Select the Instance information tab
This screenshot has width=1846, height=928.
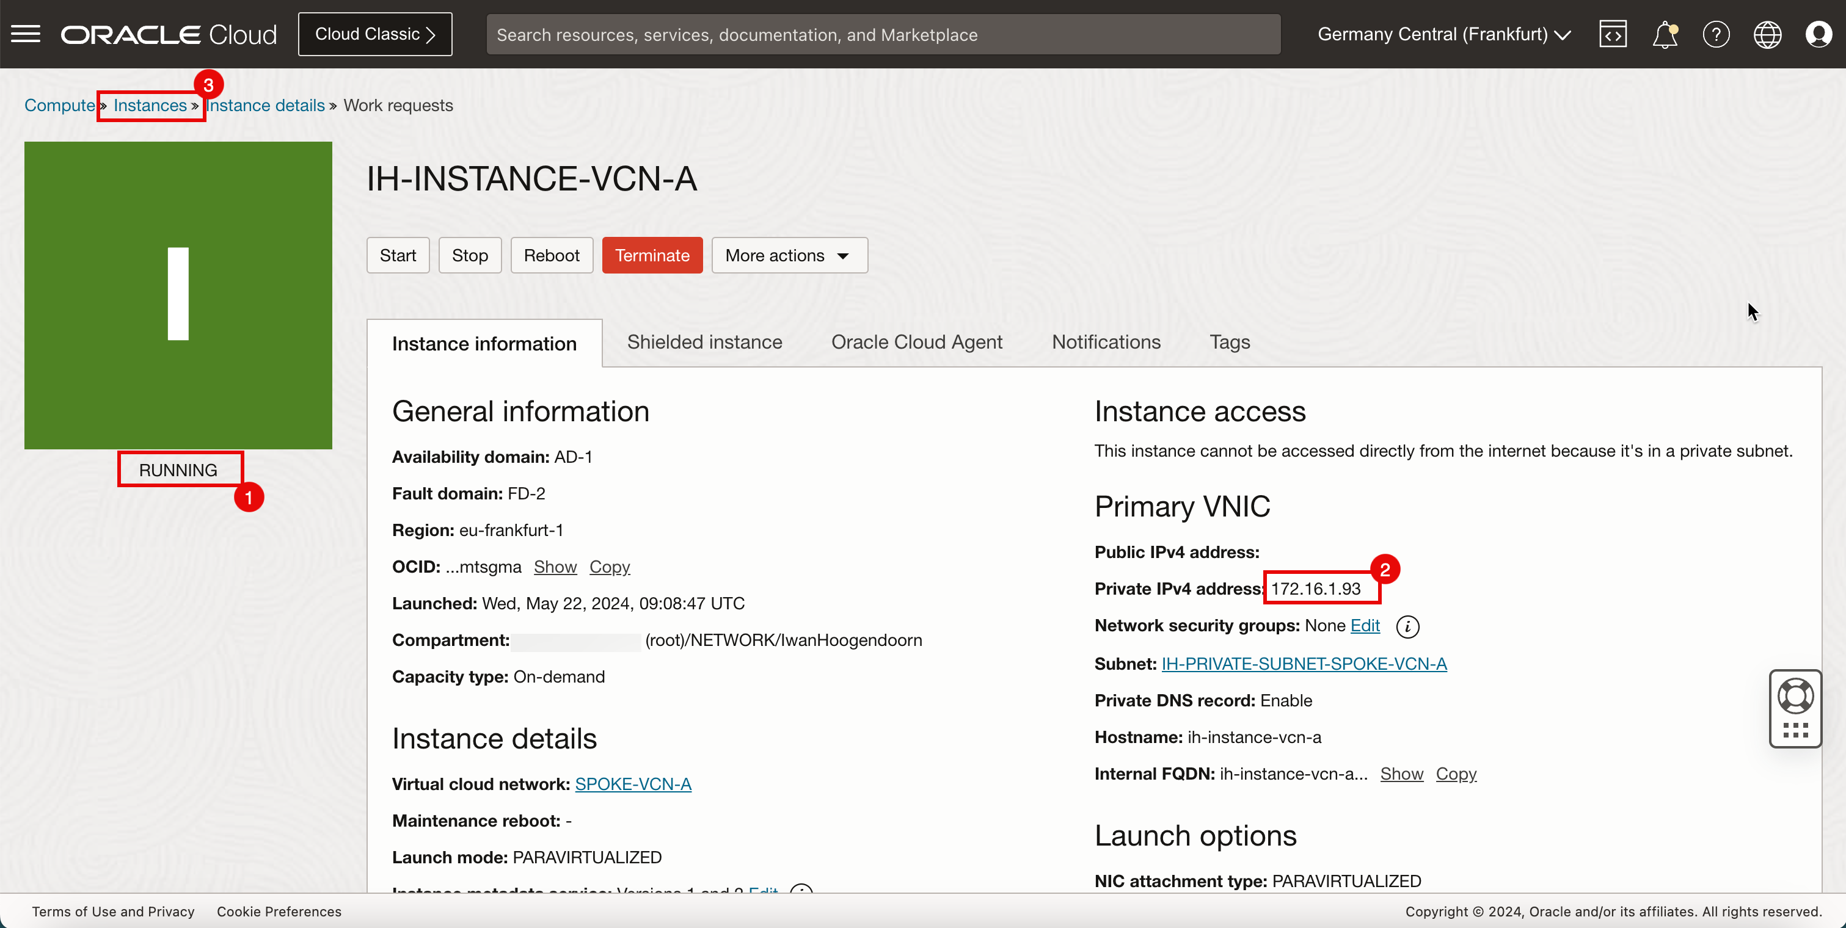pos(484,343)
